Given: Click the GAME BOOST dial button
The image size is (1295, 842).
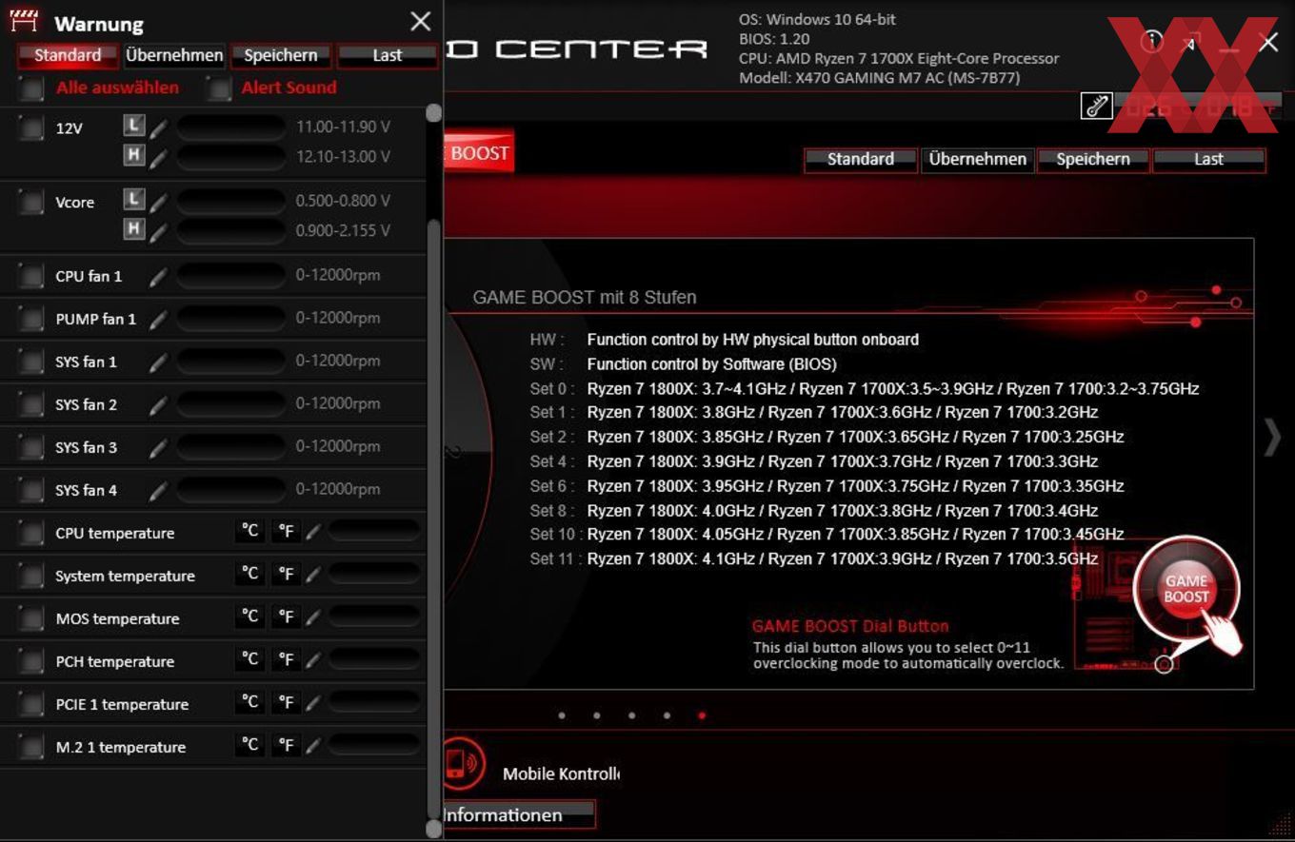Looking at the screenshot, I should 1186,590.
